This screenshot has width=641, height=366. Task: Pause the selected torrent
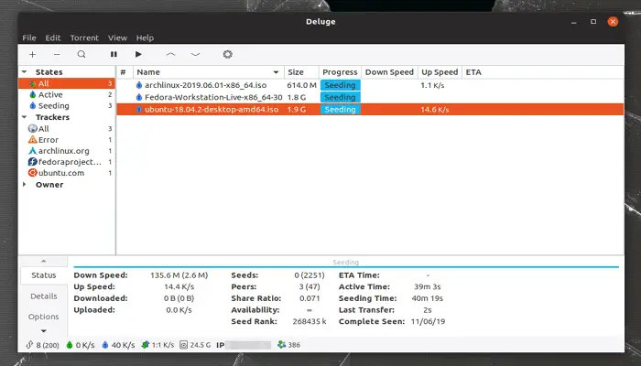click(x=114, y=54)
